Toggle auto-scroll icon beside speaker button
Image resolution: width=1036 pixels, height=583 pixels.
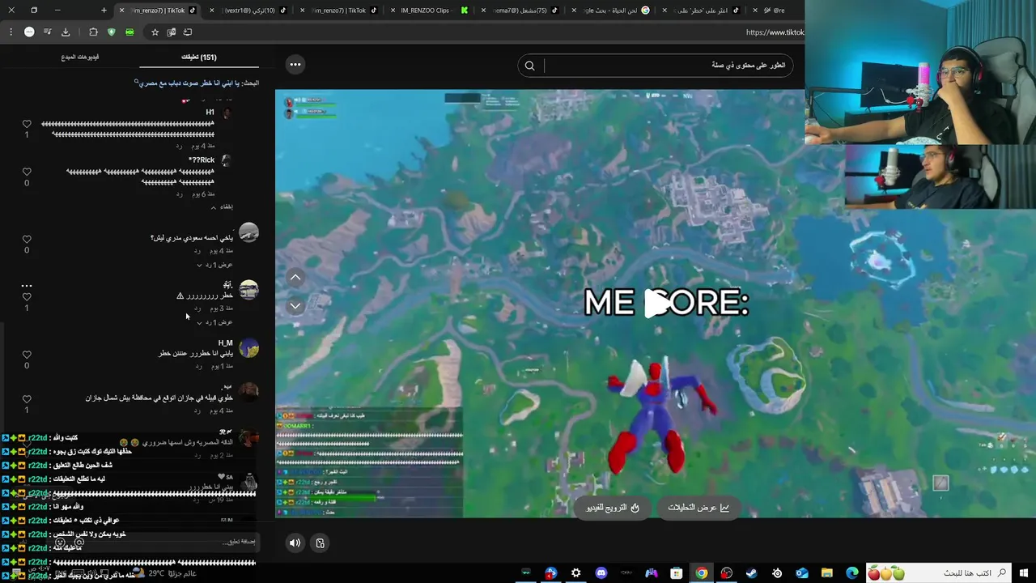[320, 543]
